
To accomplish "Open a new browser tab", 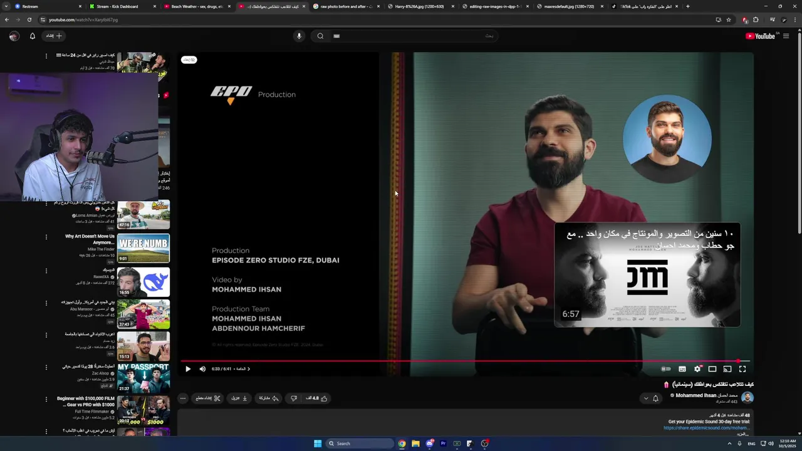I will 688,6.
